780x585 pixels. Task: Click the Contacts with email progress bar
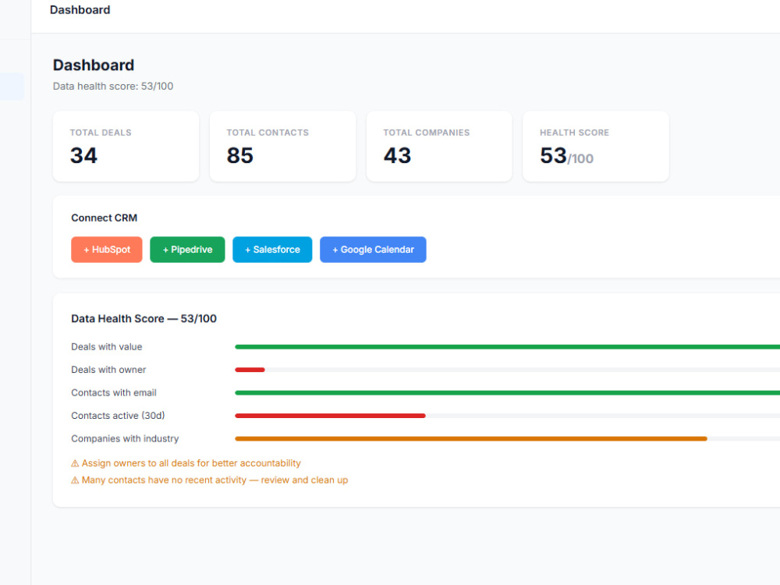tap(508, 392)
